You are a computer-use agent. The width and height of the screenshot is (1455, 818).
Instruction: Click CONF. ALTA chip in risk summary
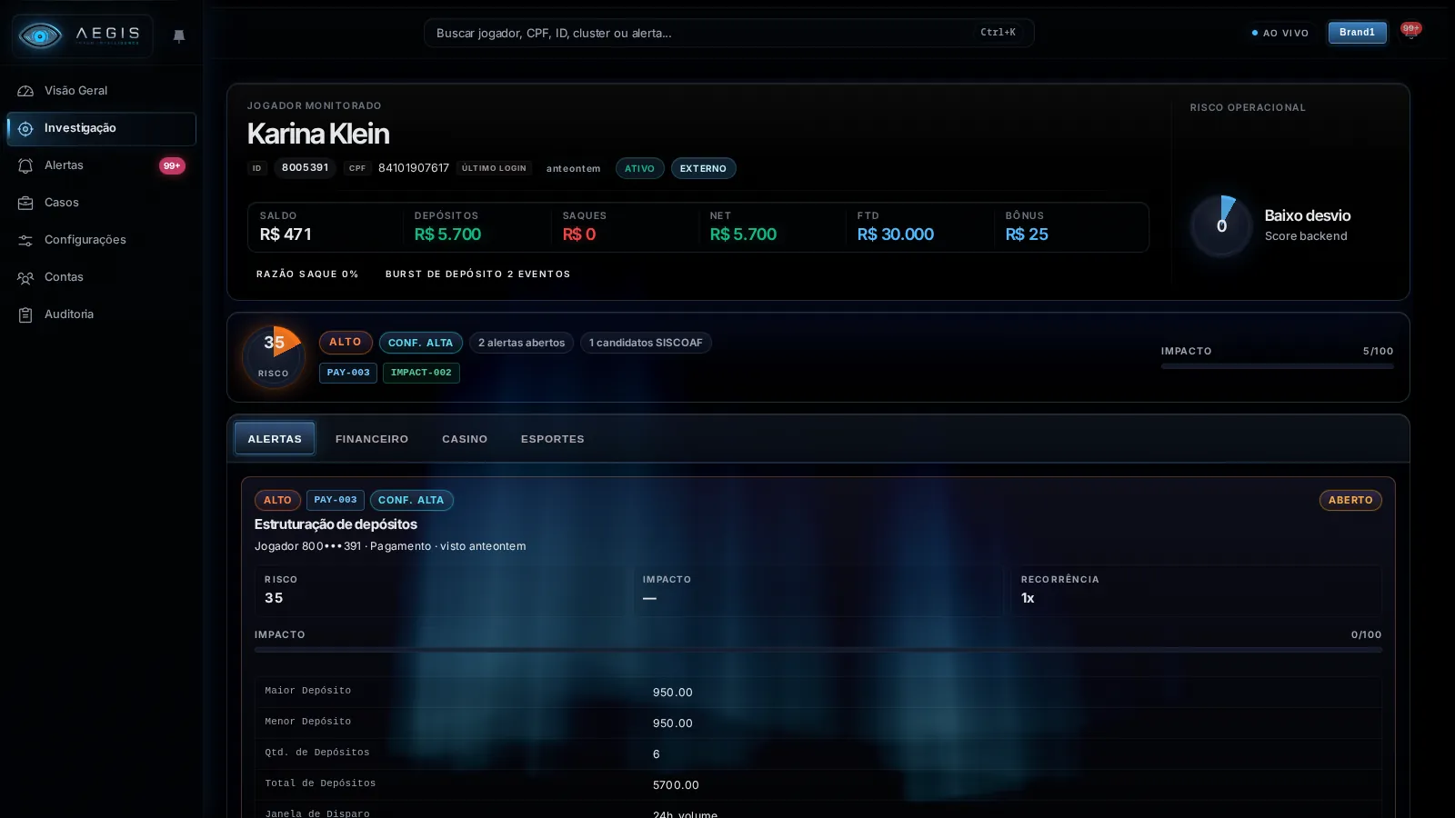click(420, 343)
